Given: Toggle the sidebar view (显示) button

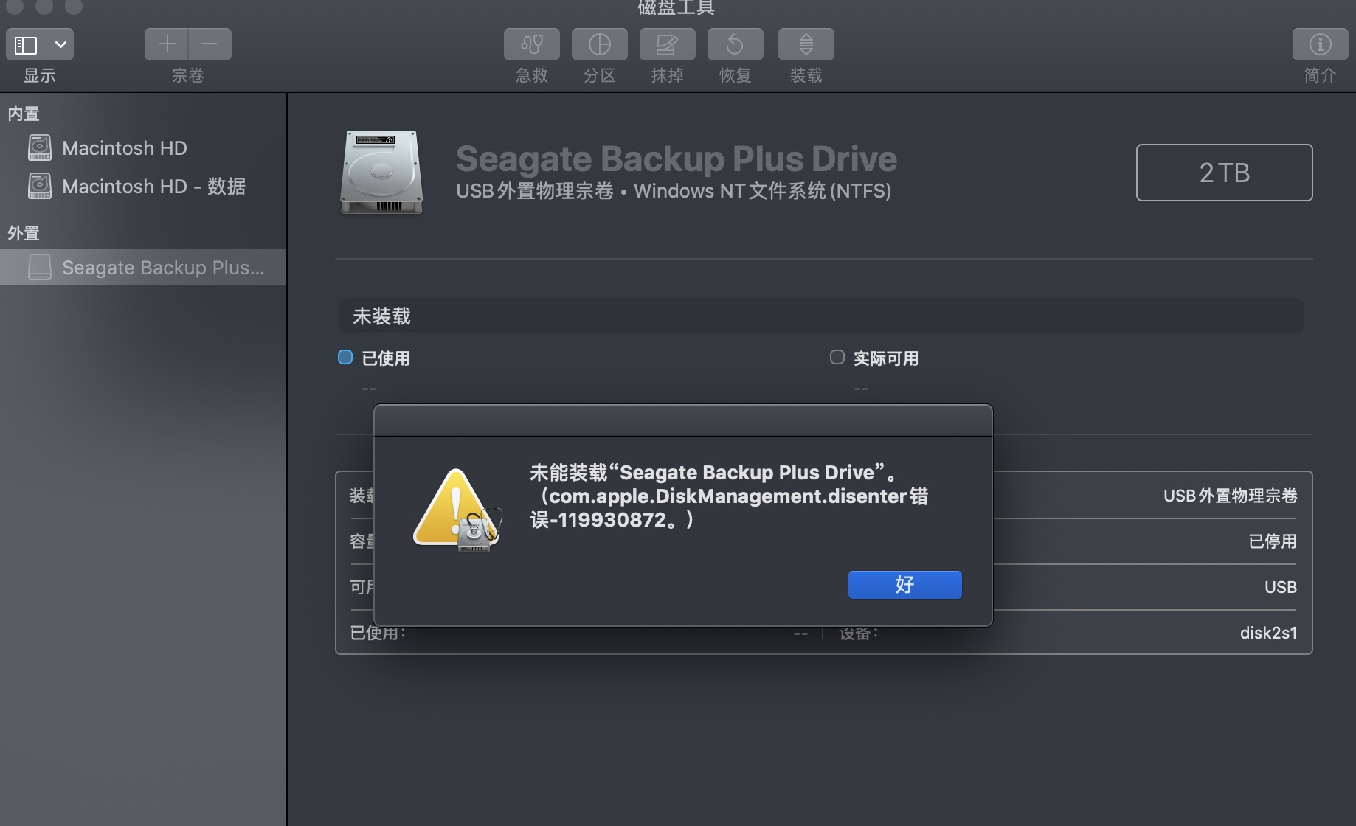Looking at the screenshot, I should tap(27, 45).
